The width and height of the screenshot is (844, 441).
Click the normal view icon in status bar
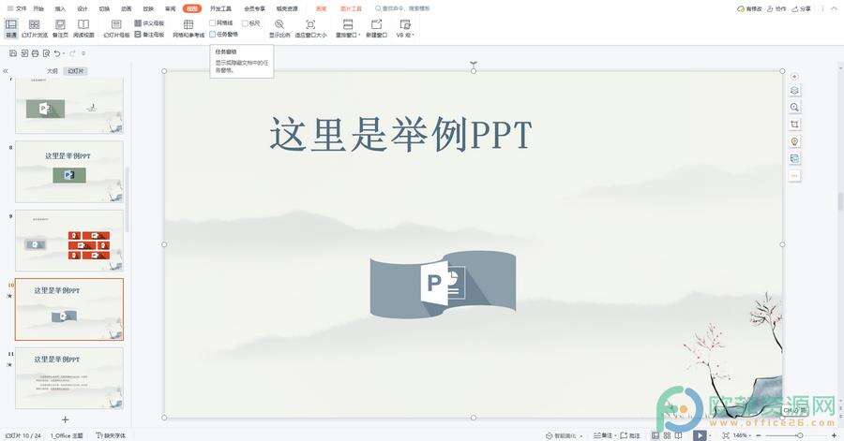pos(656,435)
